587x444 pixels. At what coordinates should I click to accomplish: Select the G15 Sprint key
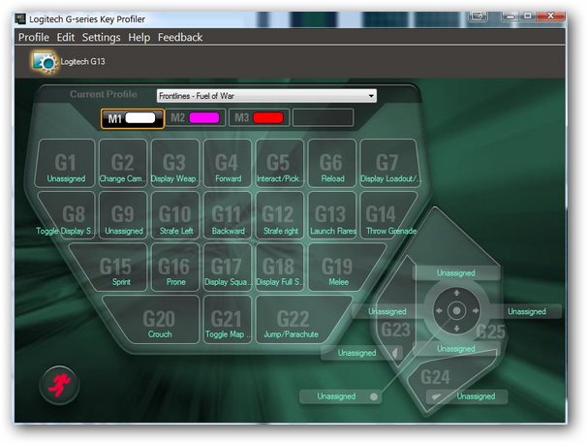click(112, 267)
